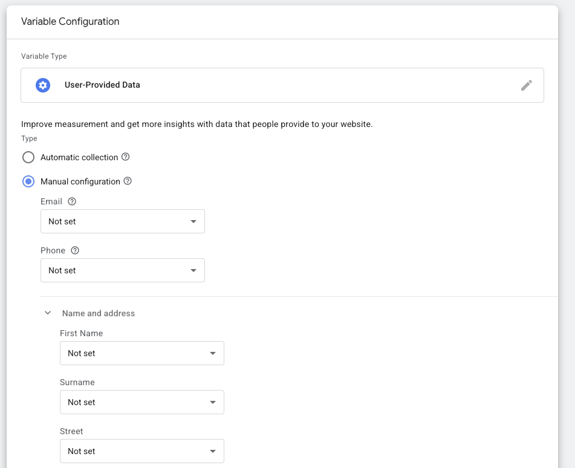Select the Manual configuration radio button
This screenshot has height=468, width=575.
28,181
